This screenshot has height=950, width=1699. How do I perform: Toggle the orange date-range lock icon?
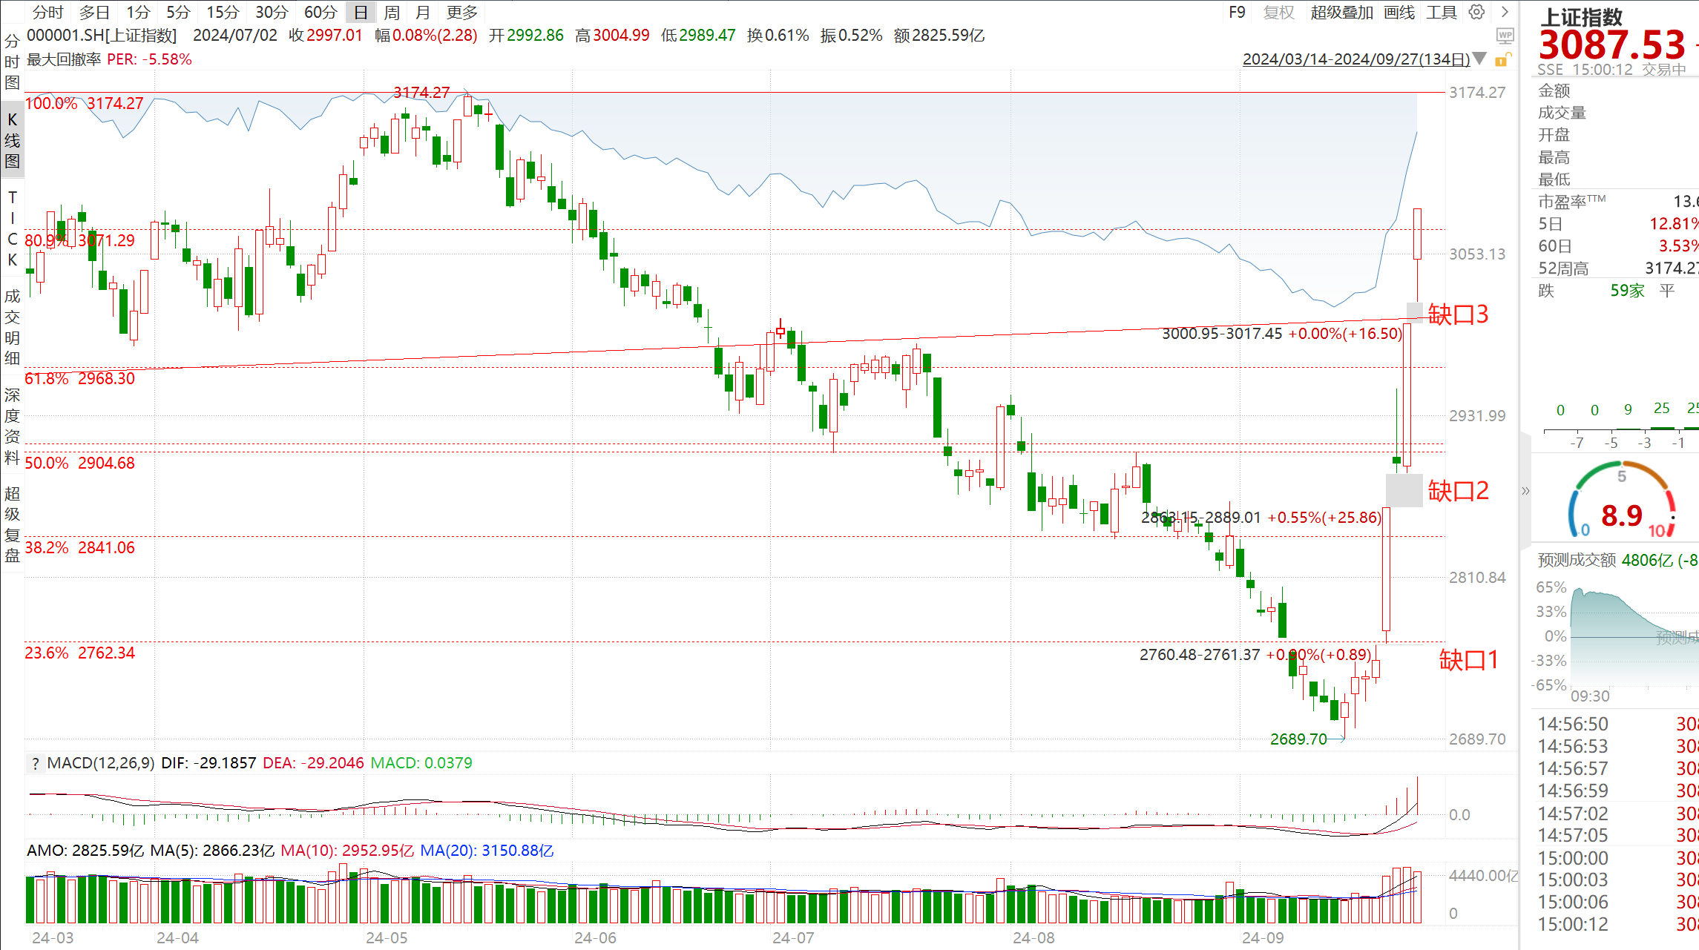coord(1501,60)
